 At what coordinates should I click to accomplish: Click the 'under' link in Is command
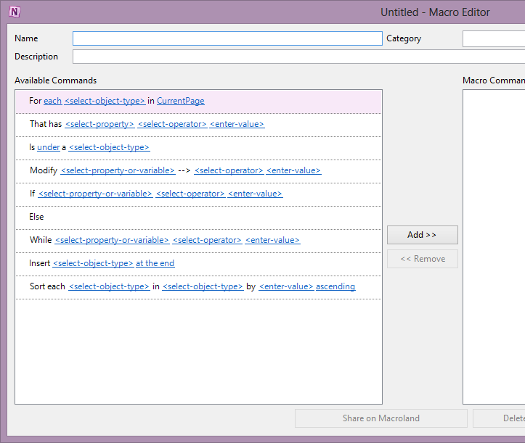[48, 147]
